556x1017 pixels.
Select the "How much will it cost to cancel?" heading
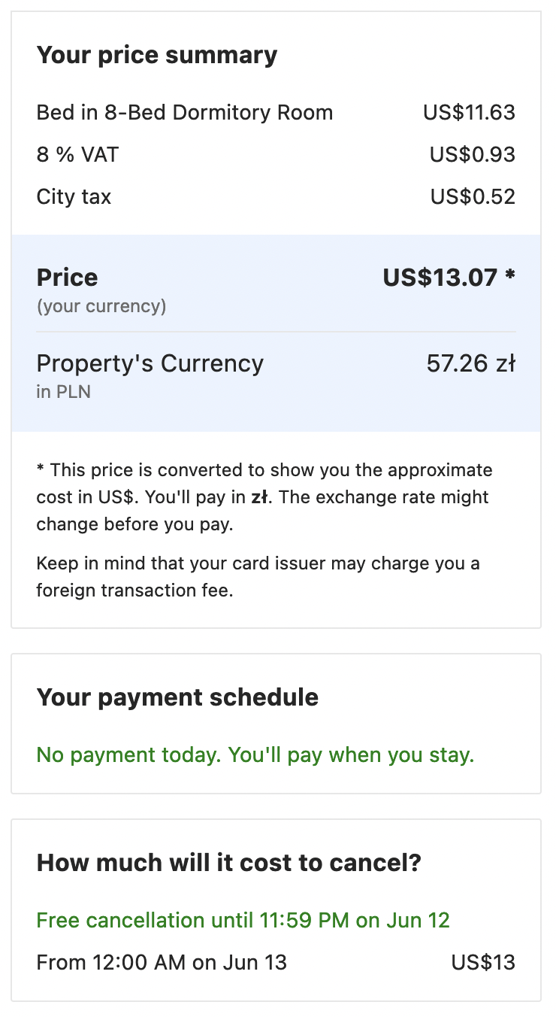[x=229, y=863]
